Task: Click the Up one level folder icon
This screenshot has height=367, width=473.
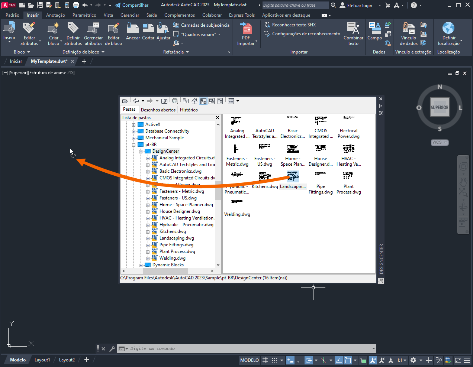Action: [x=164, y=101]
